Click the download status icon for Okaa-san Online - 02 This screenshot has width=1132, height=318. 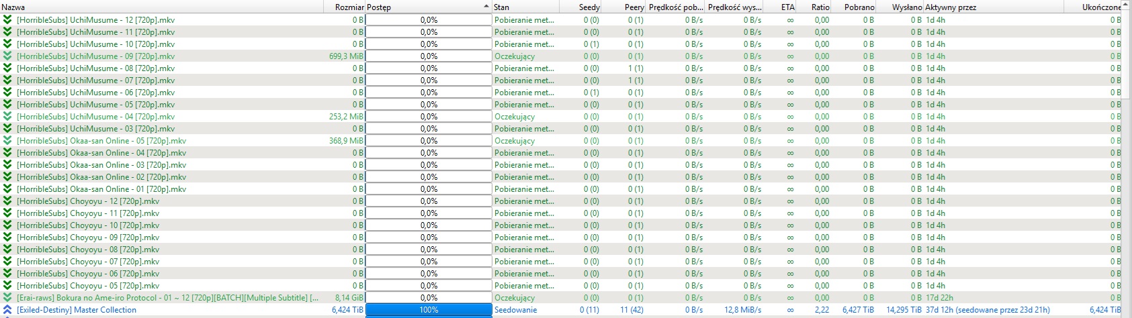coord(7,177)
